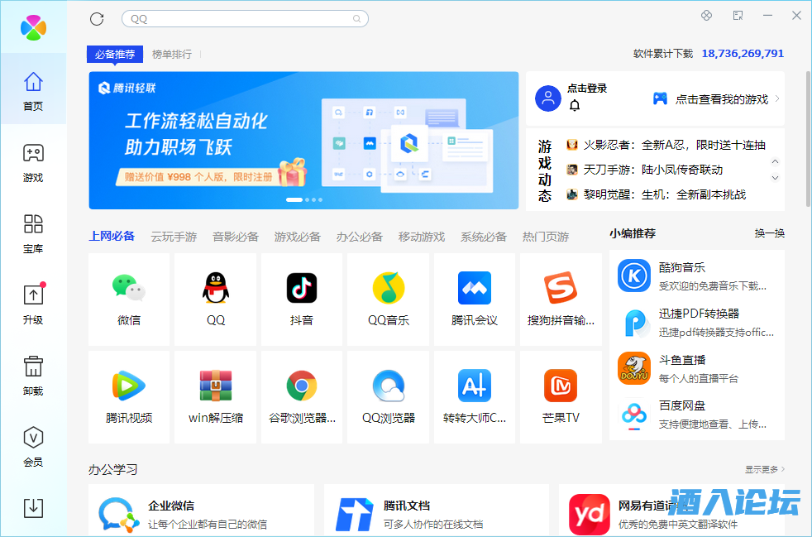Open 酷狗音乐 in editor recommendations
This screenshot has height=537, width=812.
696,276
